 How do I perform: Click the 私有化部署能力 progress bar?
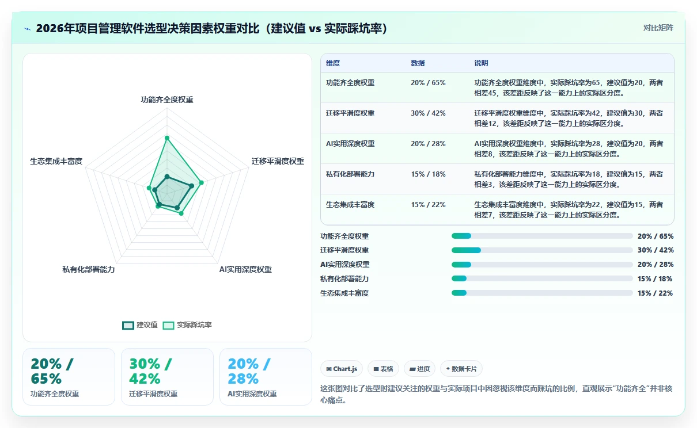point(542,279)
